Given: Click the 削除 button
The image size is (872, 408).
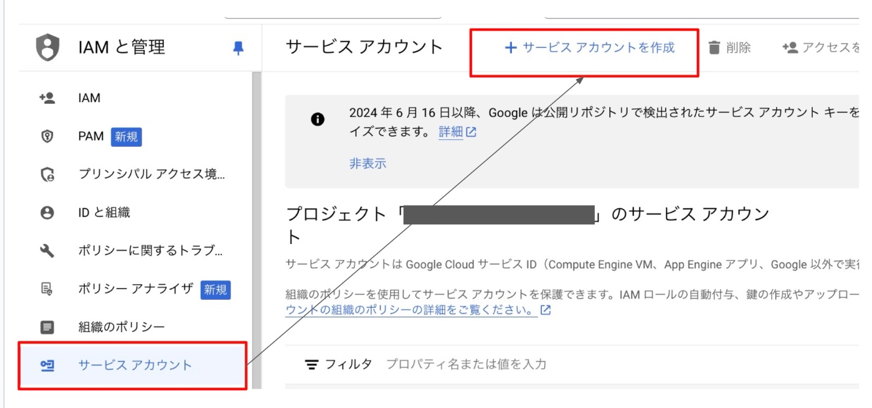Looking at the screenshot, I should tap(730, 47).
